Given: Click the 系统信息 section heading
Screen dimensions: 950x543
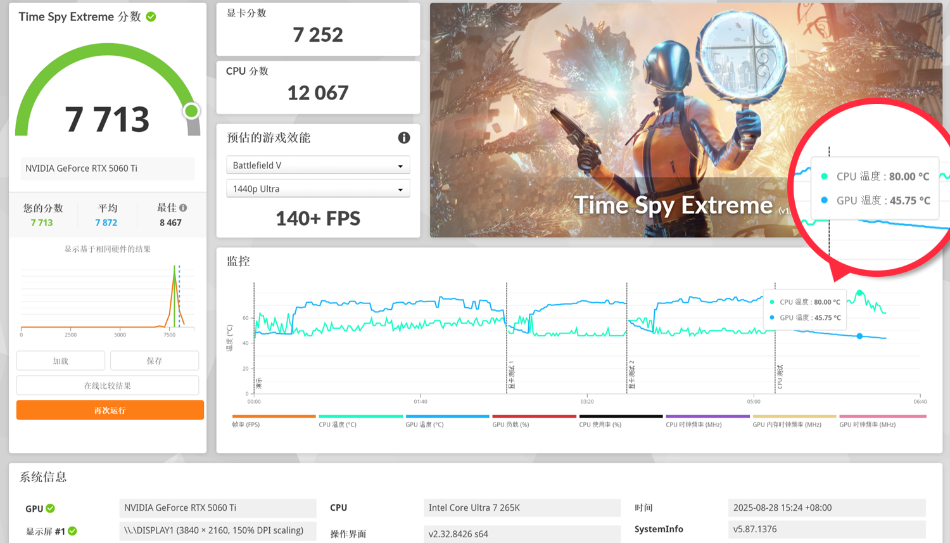Looking at the screenshot, I should coord(43,477).
